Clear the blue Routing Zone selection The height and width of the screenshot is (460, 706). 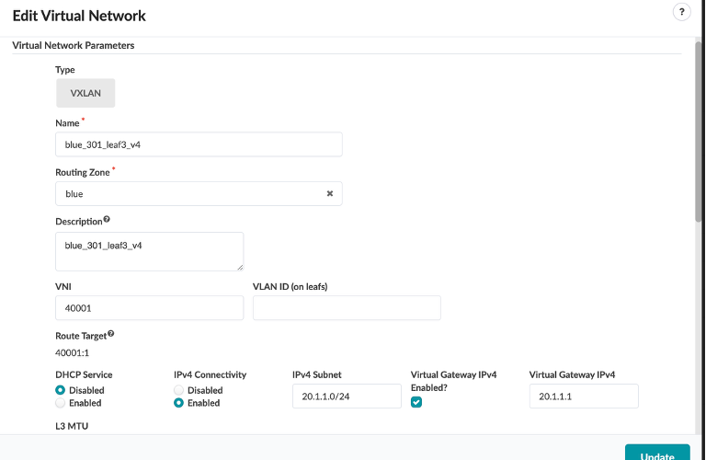point(329,194)
